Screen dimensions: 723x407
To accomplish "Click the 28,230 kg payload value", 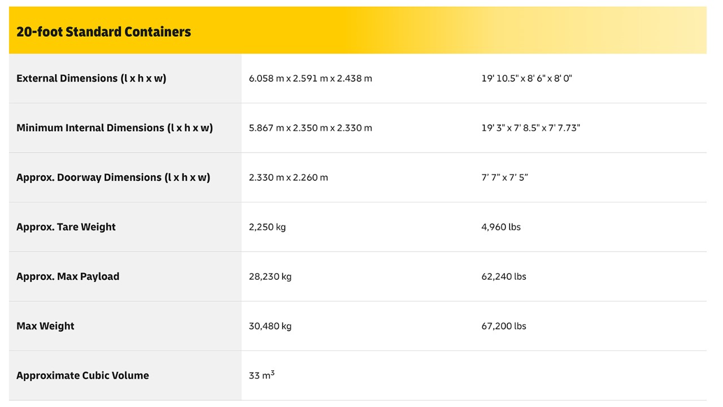I will tap(270, 276).
